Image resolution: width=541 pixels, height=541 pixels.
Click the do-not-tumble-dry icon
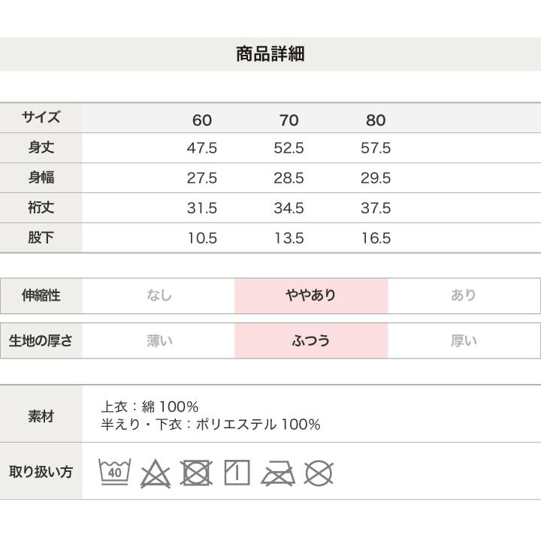point(196,473)
